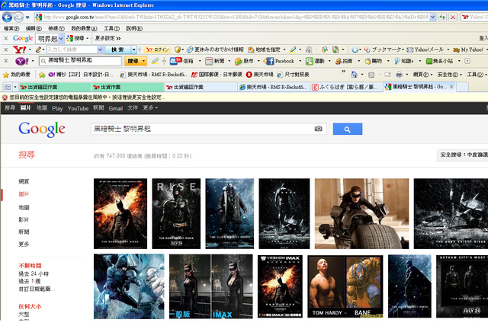The image size is (488, 326).
Task: Close the Google toolbar with its X
Action: 6,38
